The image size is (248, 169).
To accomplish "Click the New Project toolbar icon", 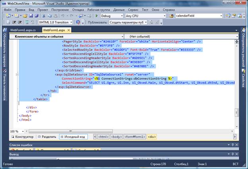I will coord(9,16).
